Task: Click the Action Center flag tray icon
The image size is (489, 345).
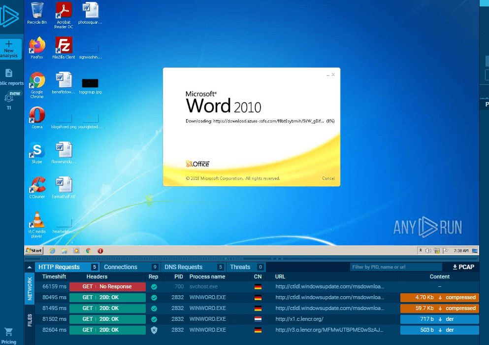Action: (x=445, y=251)
